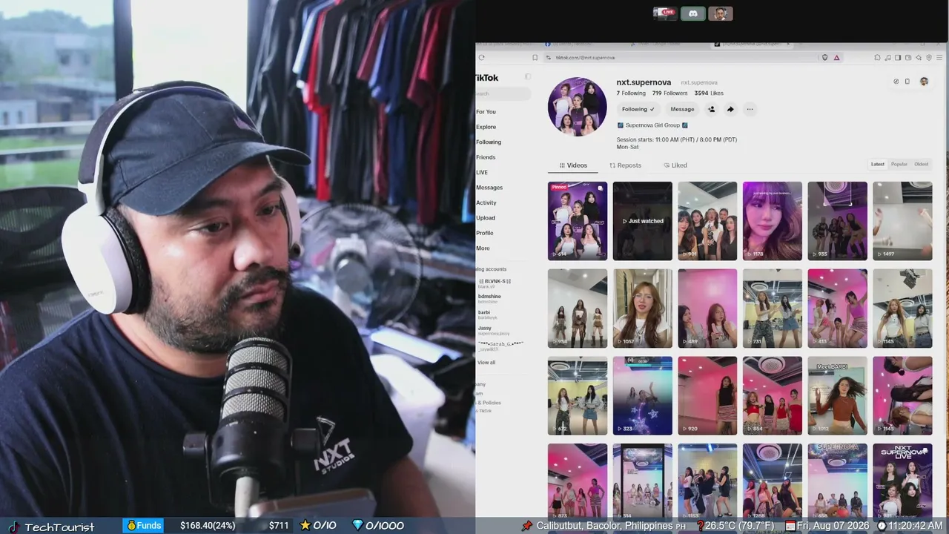949x534 pixels.
Task: Open Activity in TikTok sidebar
Action: coord(486,202)
